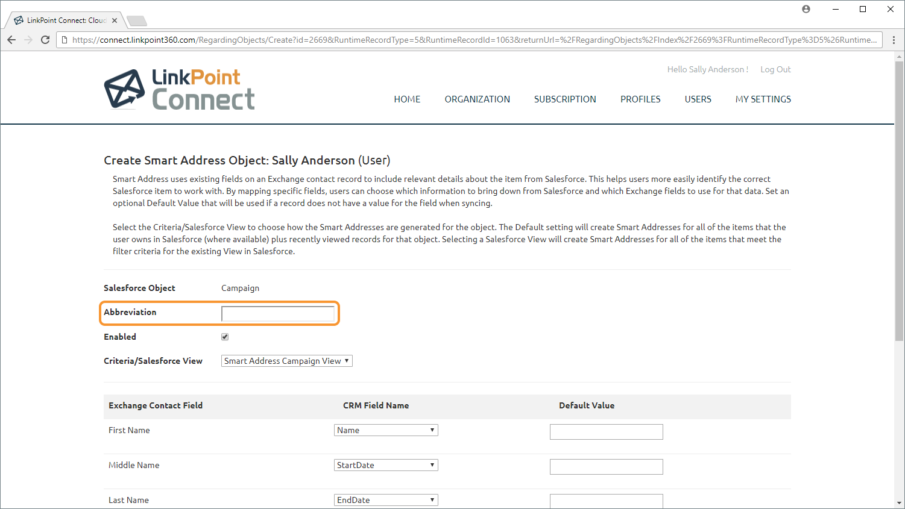Click Last Name default value field

[607, 501]
